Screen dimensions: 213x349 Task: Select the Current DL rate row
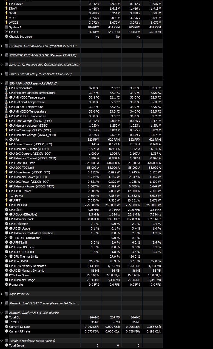(x=81, y=327)
